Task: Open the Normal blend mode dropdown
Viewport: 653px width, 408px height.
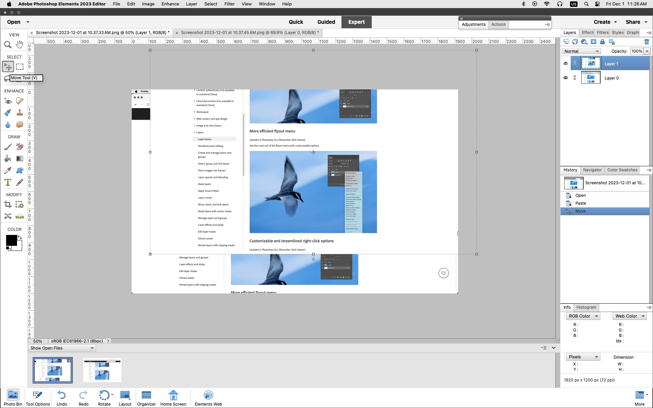Action: [x=581, y=51]
